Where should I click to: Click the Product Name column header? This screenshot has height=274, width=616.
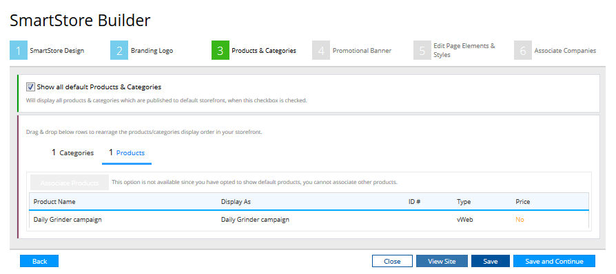pos(54,202)
